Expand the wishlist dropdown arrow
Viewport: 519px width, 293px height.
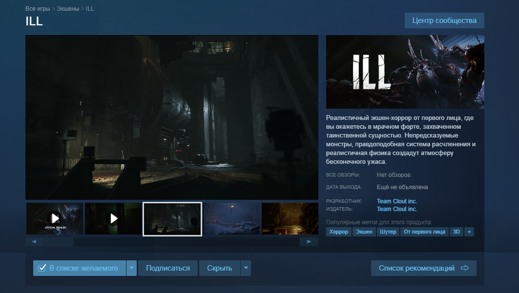[x=131, y=268]
